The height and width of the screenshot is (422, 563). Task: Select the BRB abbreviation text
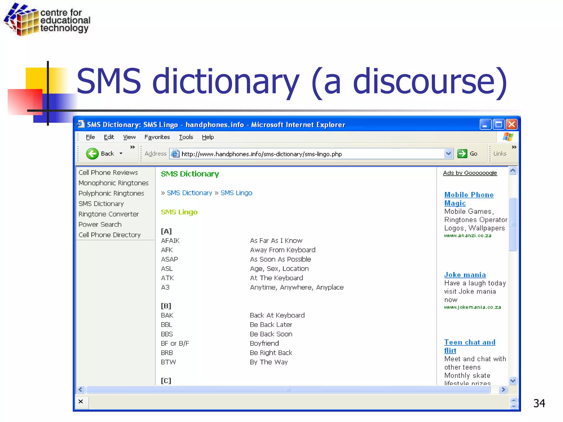[x=167, y=353]
